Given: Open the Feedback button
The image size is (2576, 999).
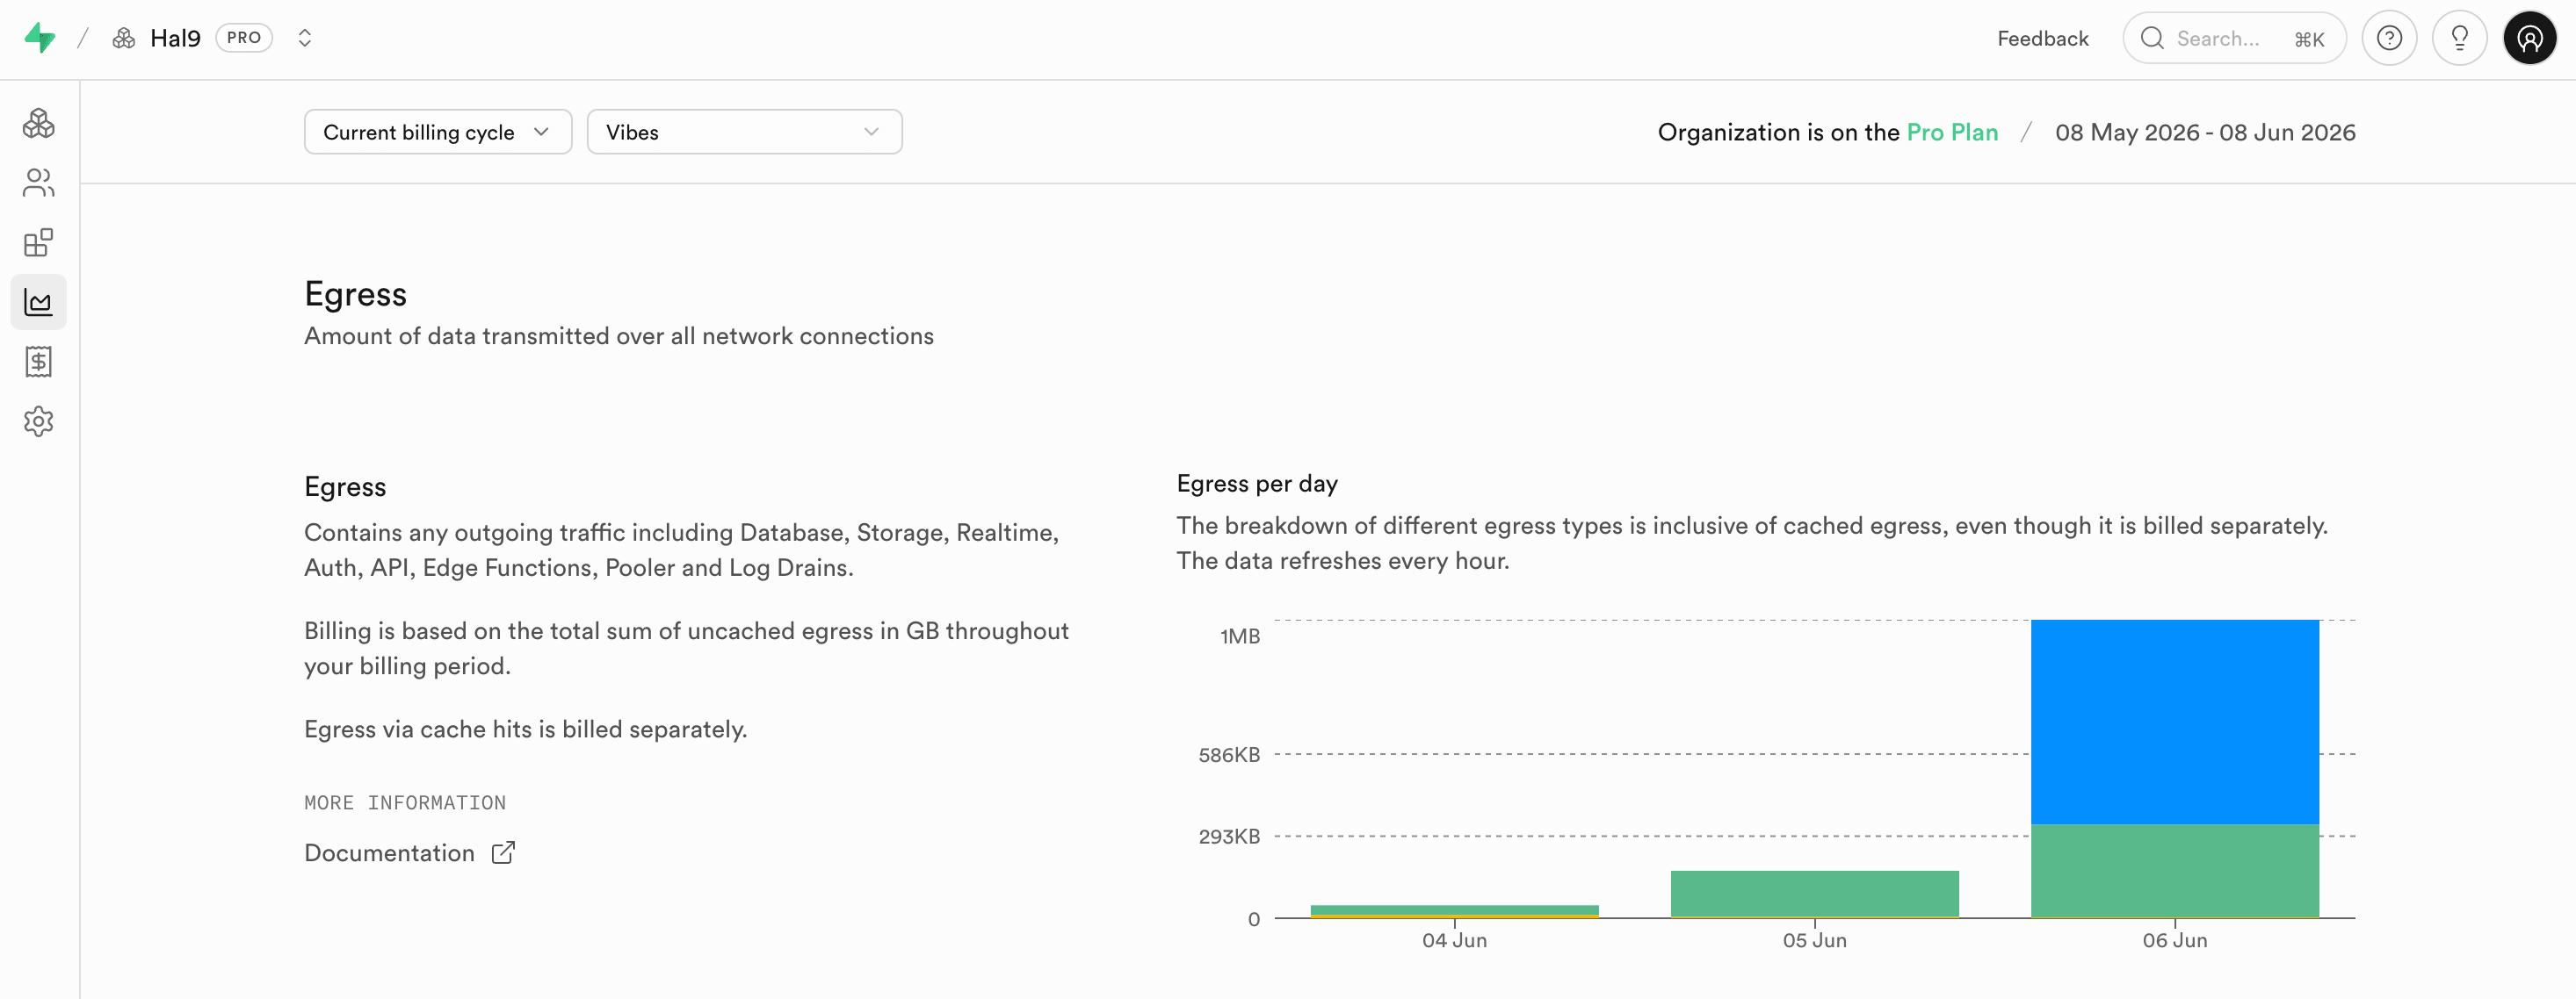Looking at the screenshot, I should pyautogui.click(x=2042, y=38).
